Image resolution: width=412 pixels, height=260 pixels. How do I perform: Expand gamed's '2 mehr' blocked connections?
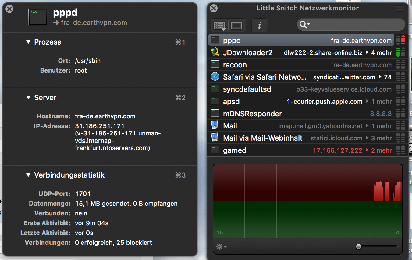pyautogui.click(x=379, y=150)
